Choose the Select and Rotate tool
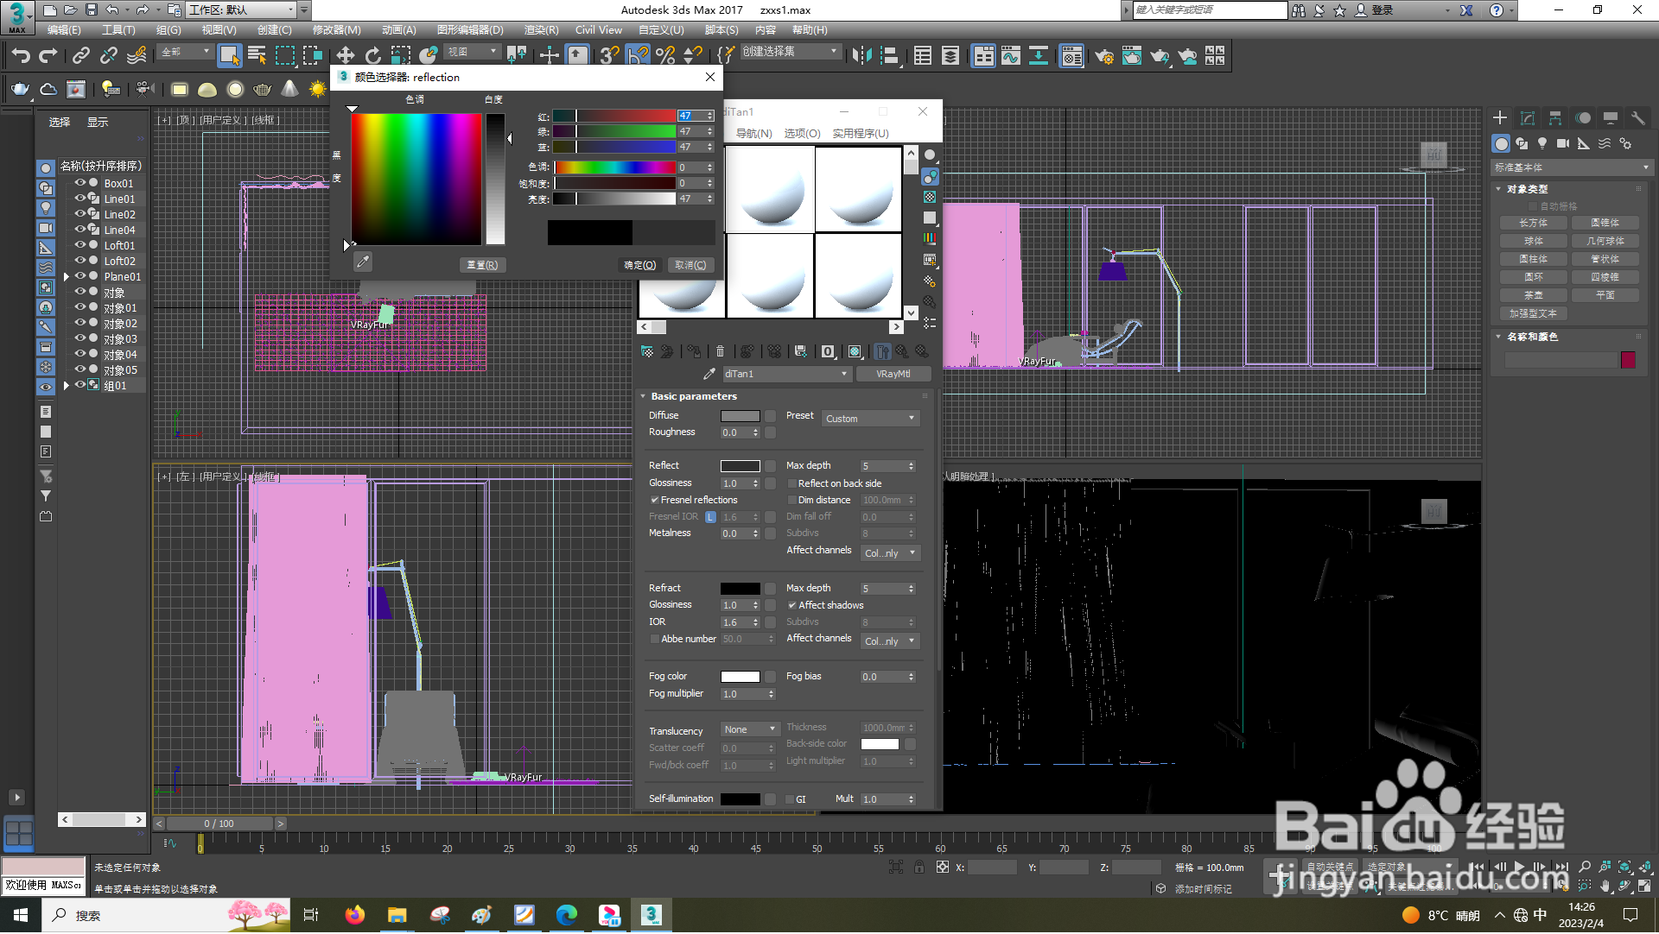Image resolution: width=1659 pixels, height=934 pixels. 372,56
